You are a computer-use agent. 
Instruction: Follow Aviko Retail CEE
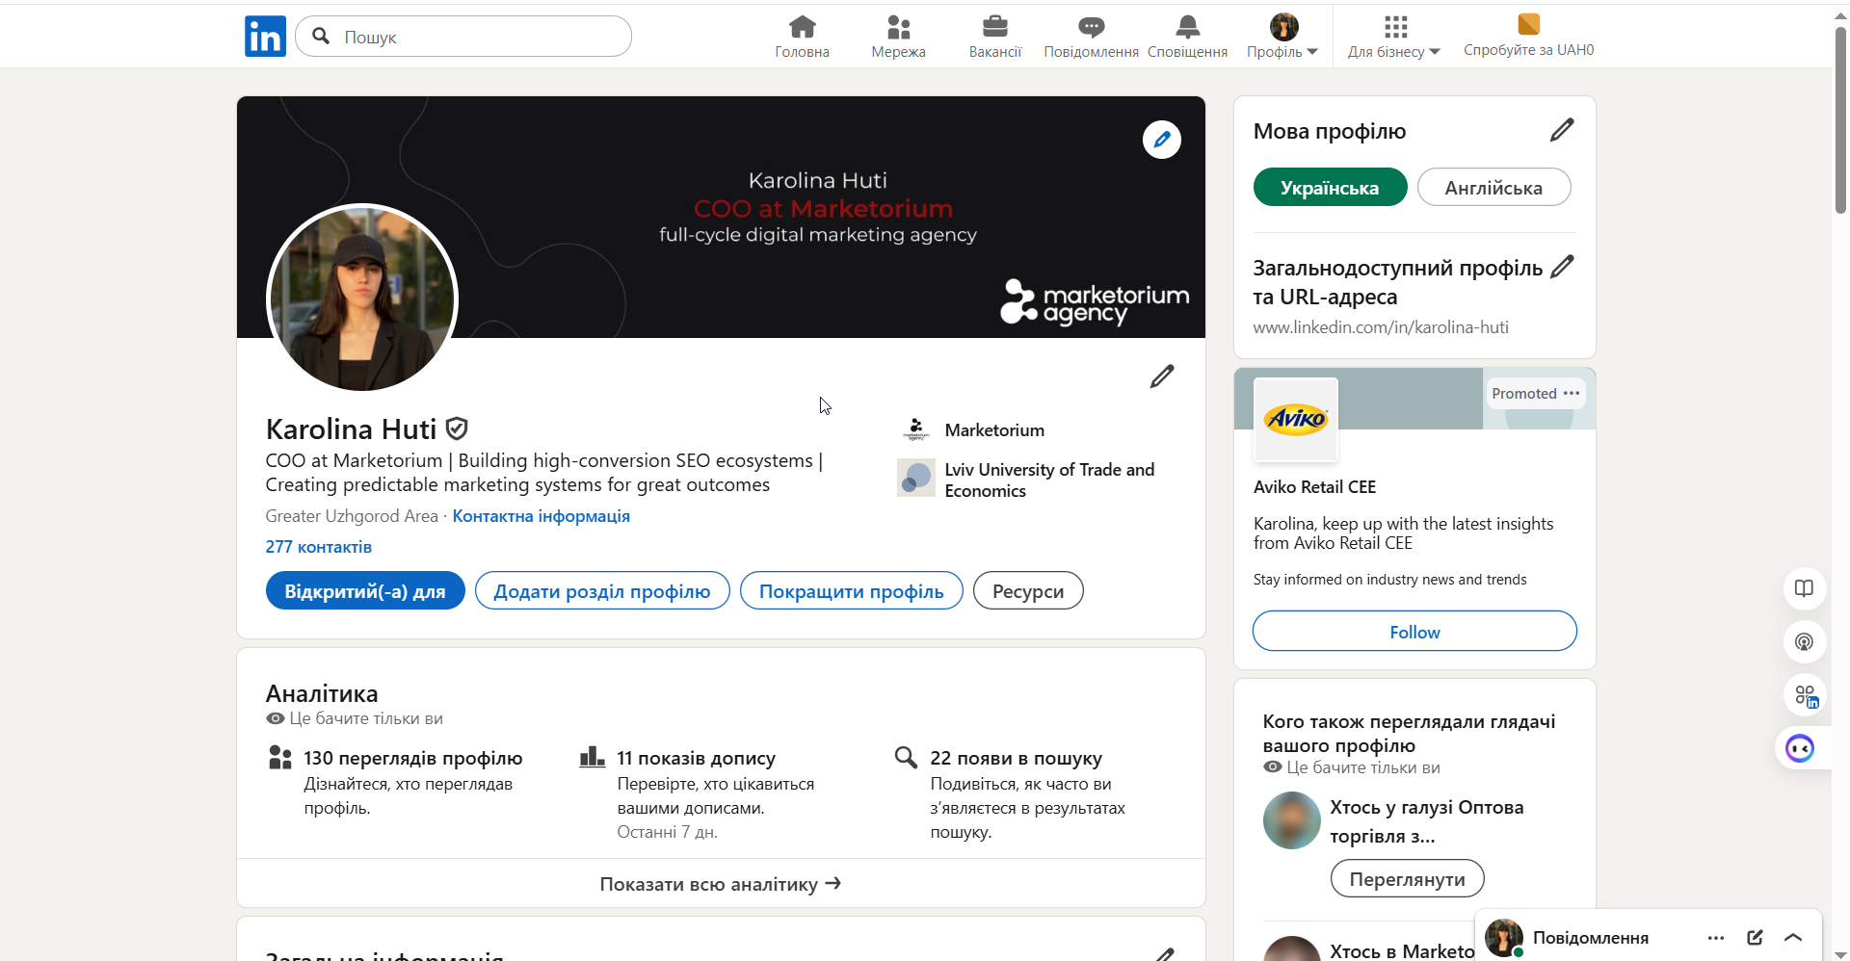pos(1414,632)
